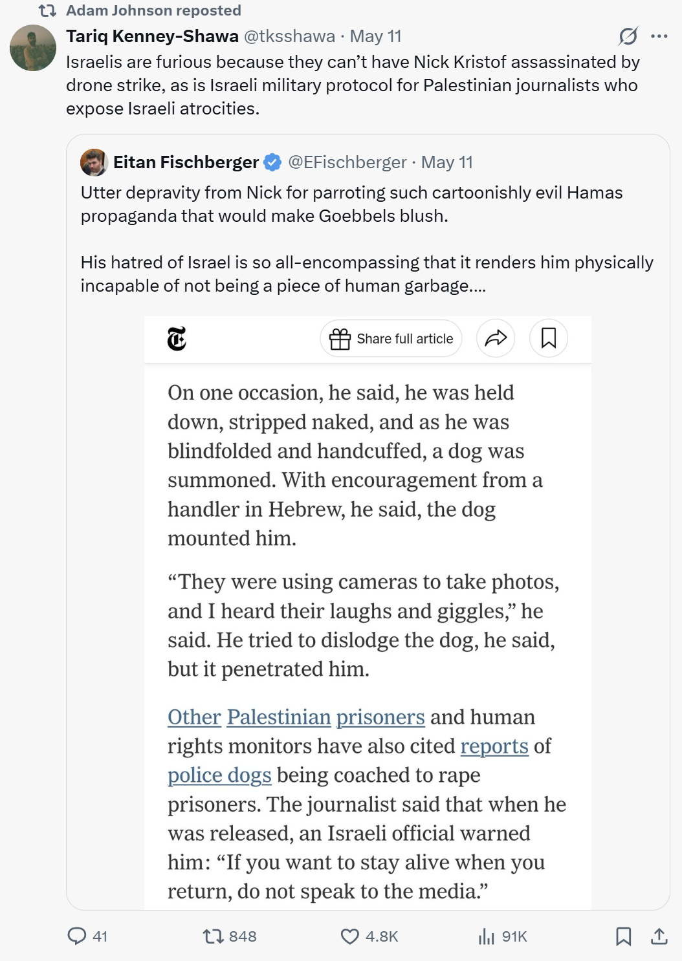Open the reply comment icon
The height and width of the screenshot is (961, 682).
coord(77,936)
